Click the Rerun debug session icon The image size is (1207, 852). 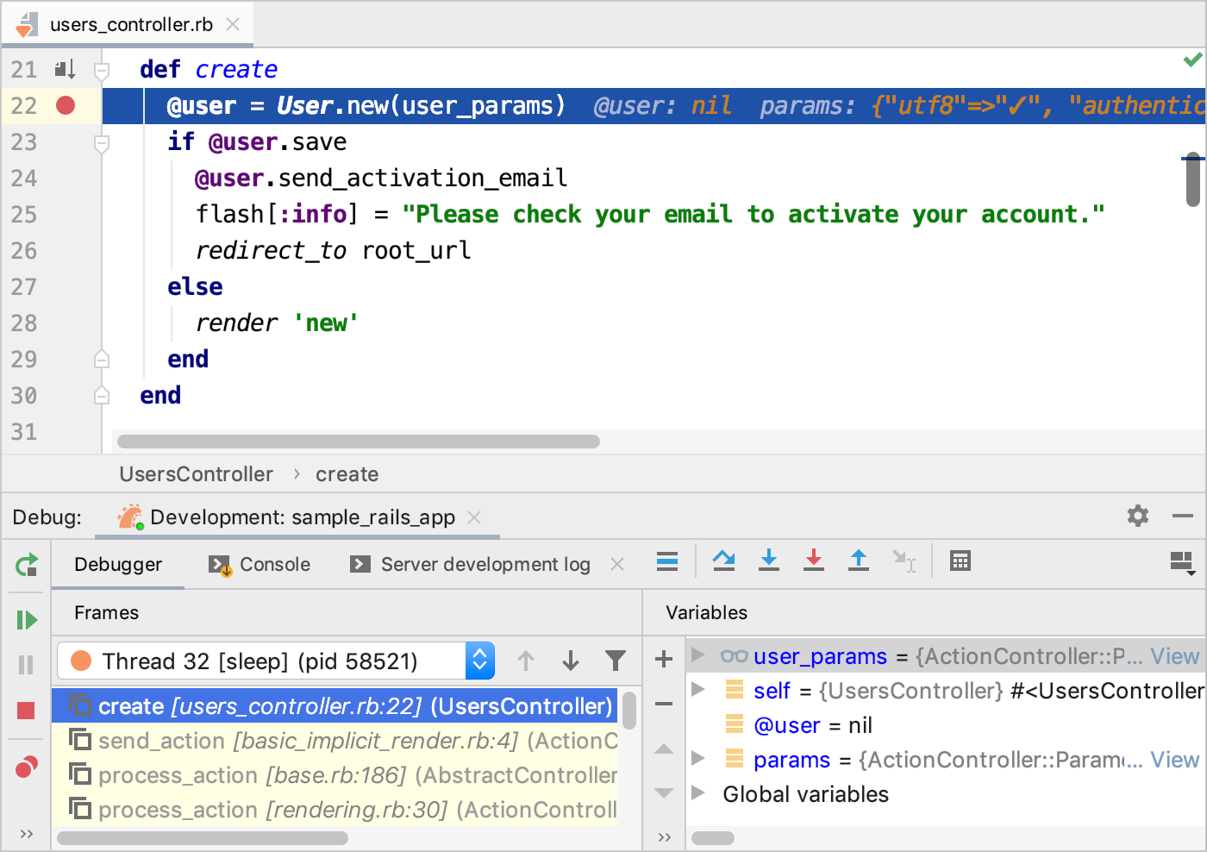click(x=27, y=566)
